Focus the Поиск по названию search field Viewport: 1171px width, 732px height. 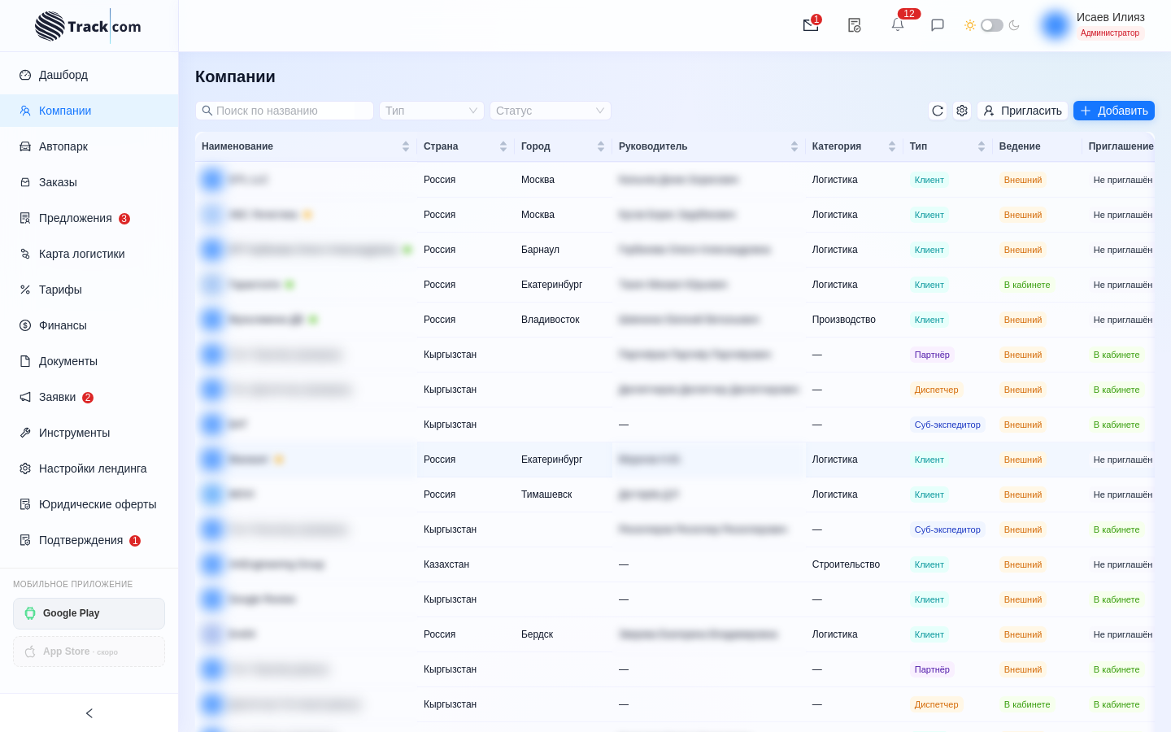[285, 111]
